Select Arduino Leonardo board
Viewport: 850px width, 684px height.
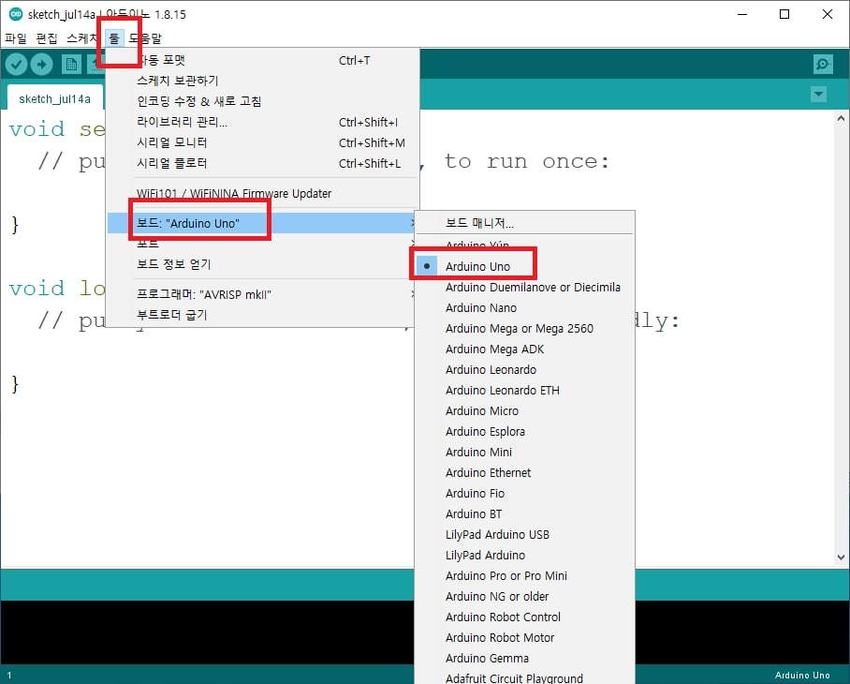[525, 369]
